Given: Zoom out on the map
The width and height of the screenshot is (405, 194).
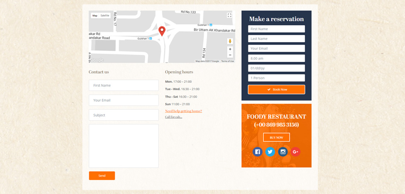Looking at the screenshot, I should [230, 55].
